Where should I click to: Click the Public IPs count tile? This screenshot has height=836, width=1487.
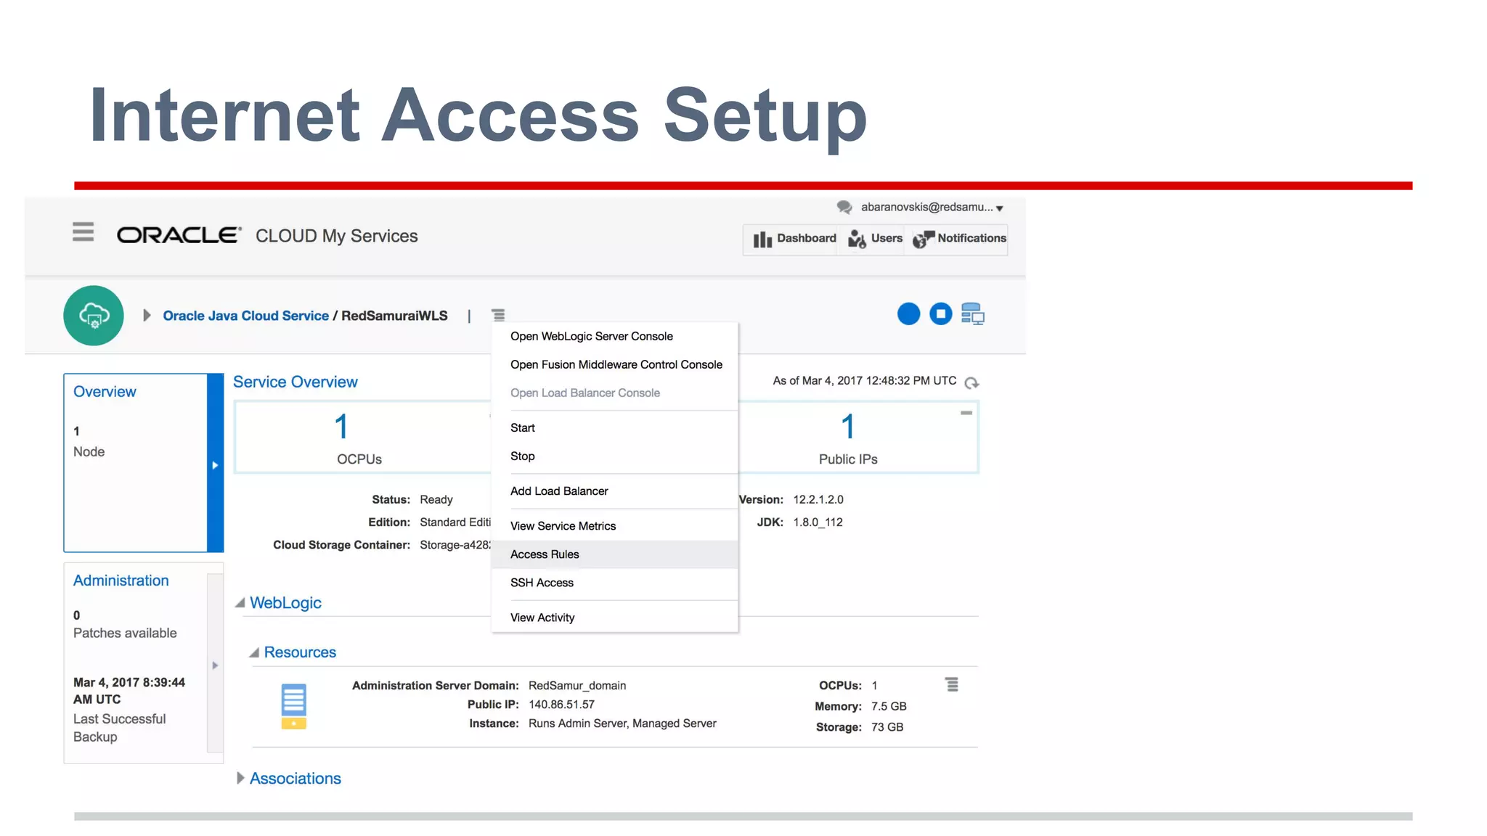point(848,438)
